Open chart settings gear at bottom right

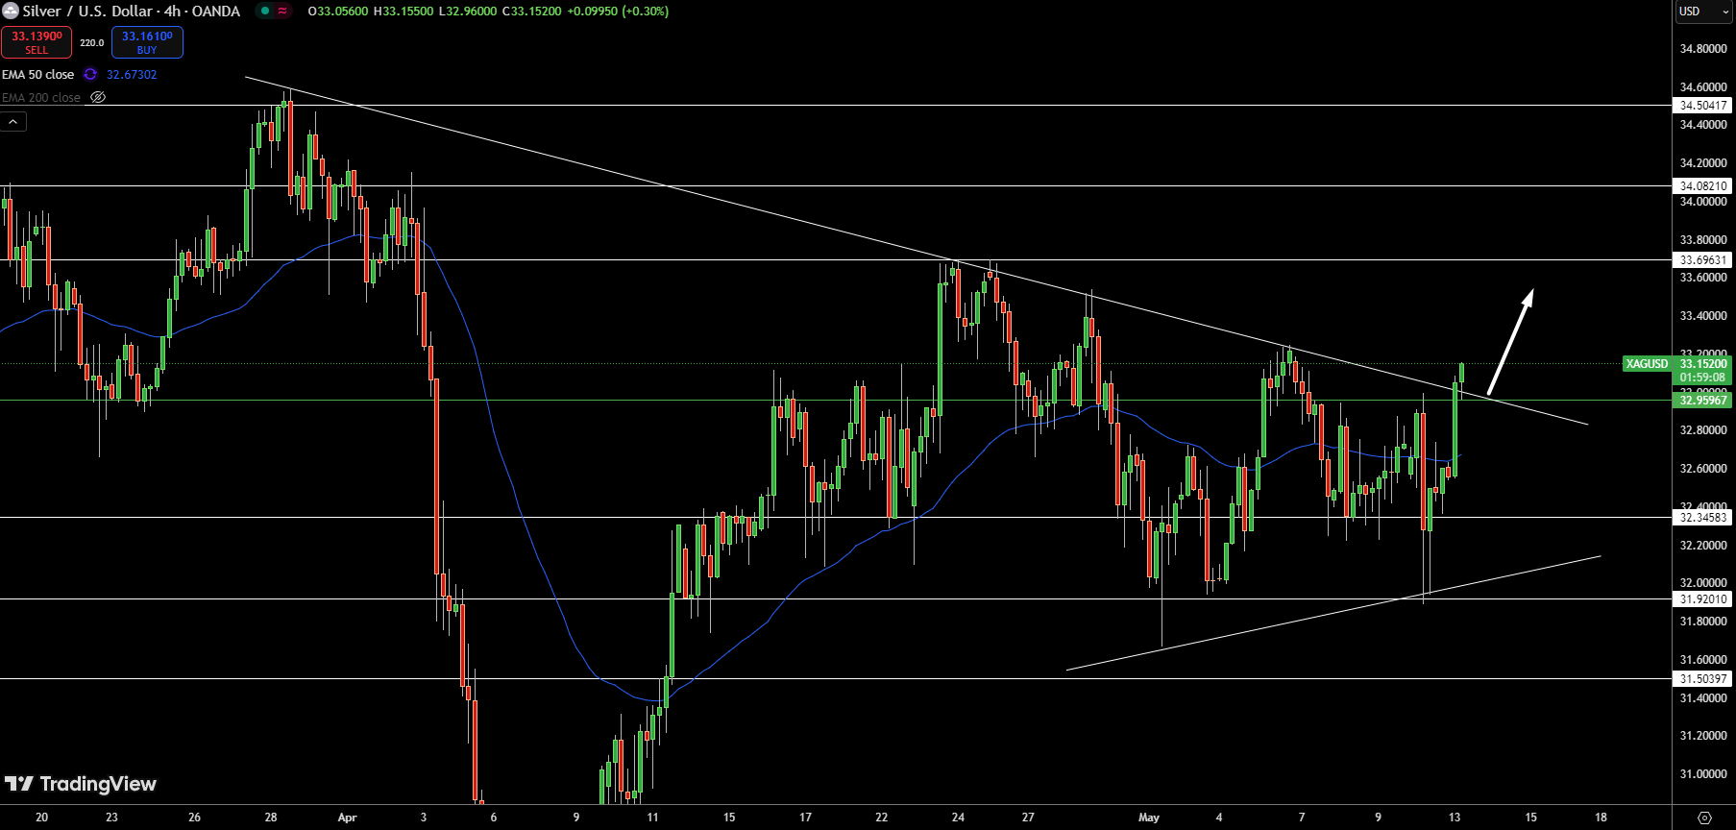click(1704, 818)
